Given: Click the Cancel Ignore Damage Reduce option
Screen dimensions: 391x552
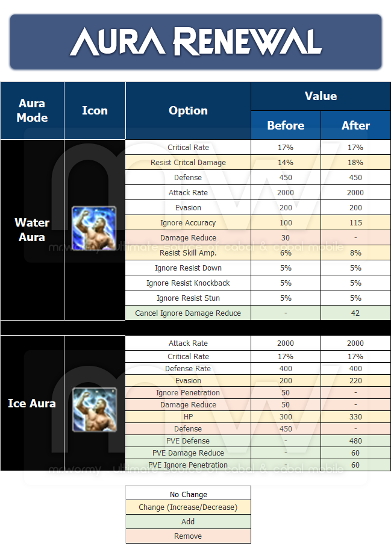Looking at the screenshot, I should 188,313.
